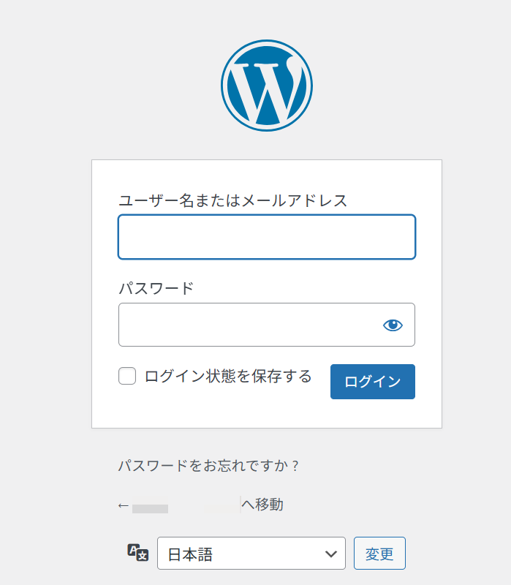Click the language translation icon
Viewport: 511px width, 585px height.
point(137,553)
